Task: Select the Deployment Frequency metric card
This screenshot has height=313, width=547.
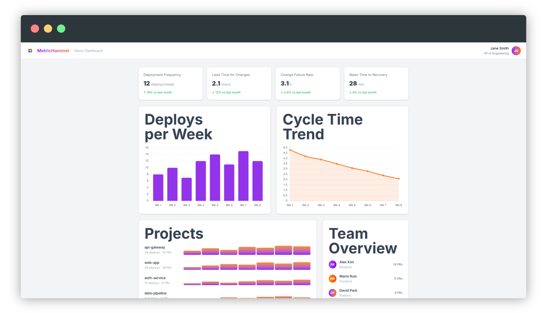Action: (170, 83)
